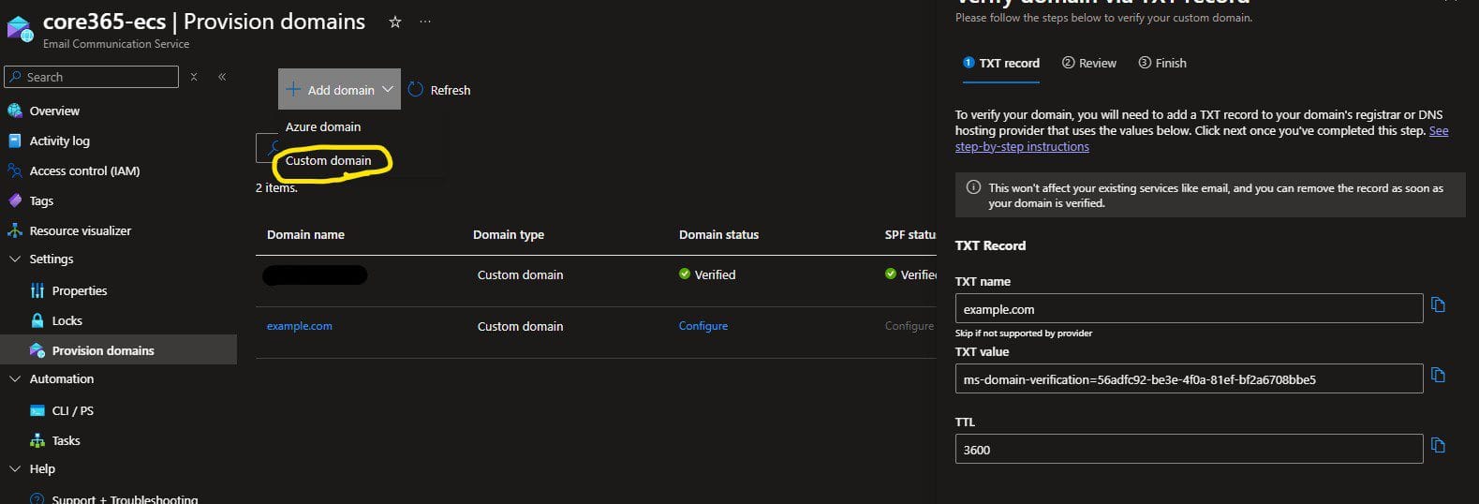
Task: Click the TXT value field
Action: pyautogui.click(x=1189, y=378)
